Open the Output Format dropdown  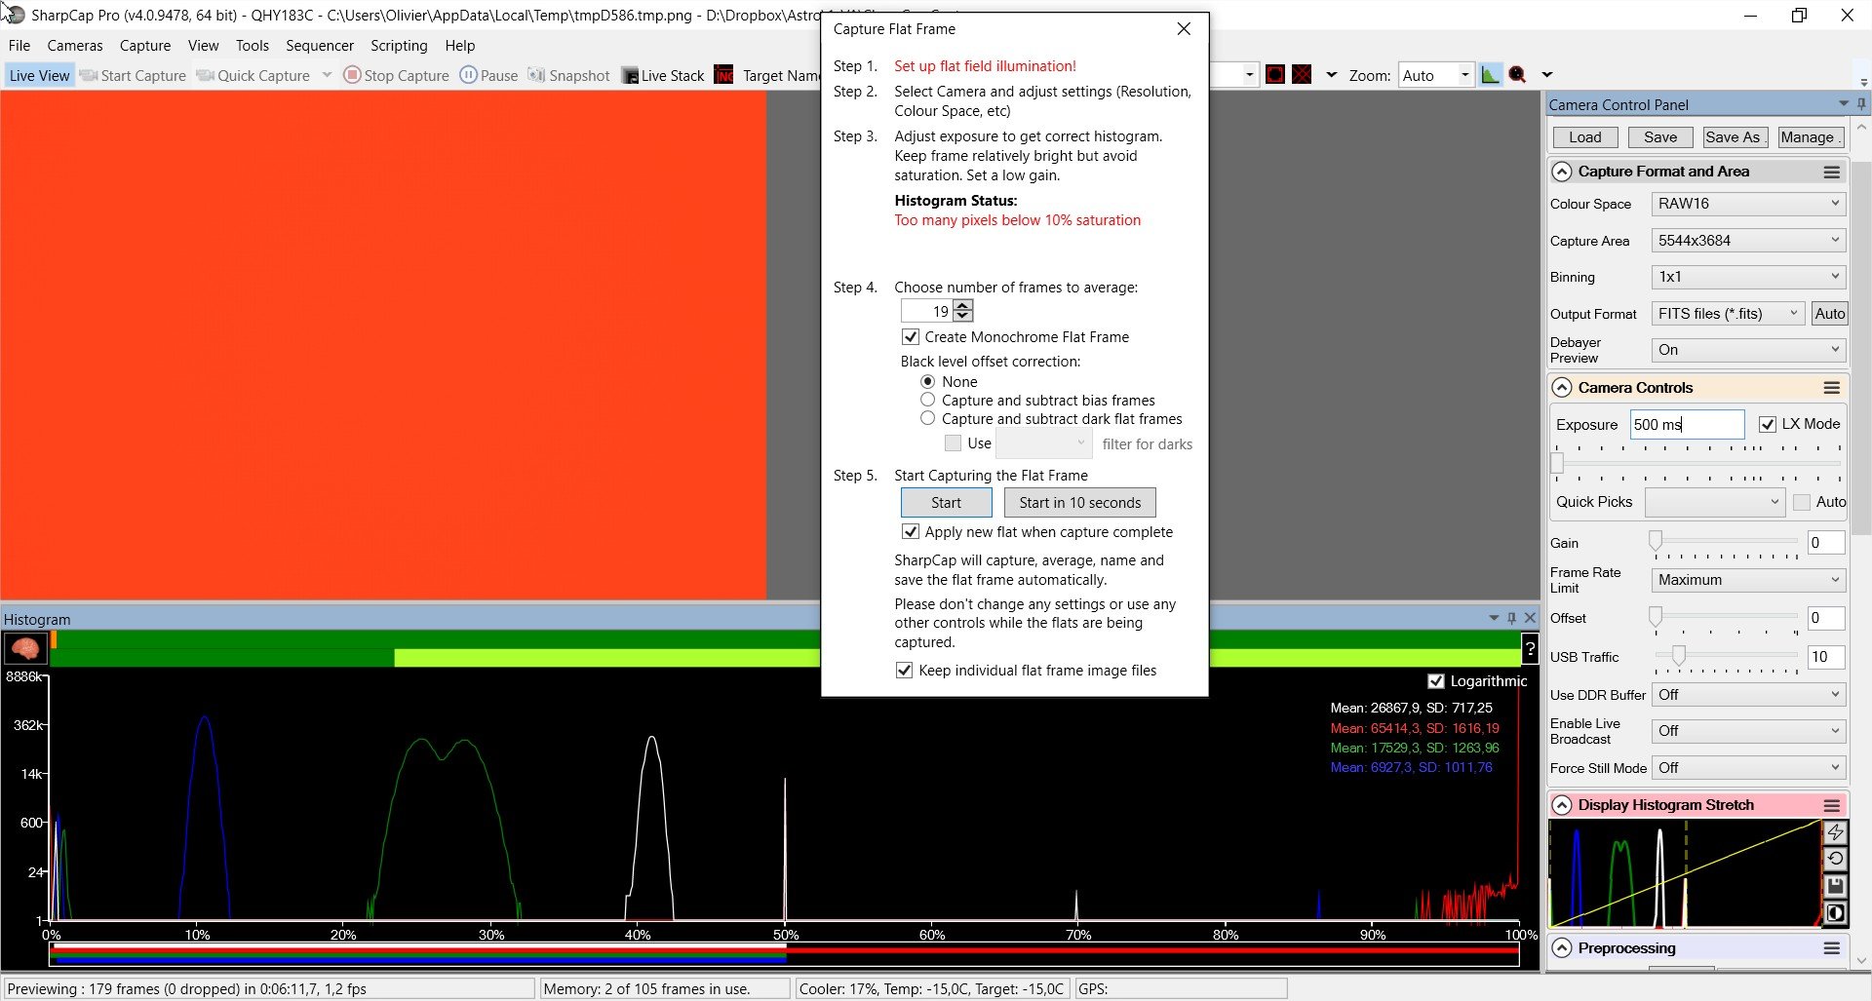1729,314
